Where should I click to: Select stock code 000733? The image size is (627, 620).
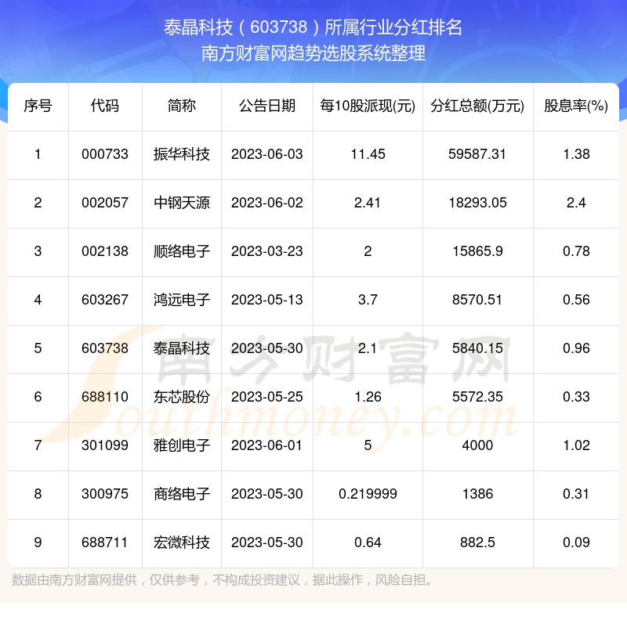click(105, 154)
